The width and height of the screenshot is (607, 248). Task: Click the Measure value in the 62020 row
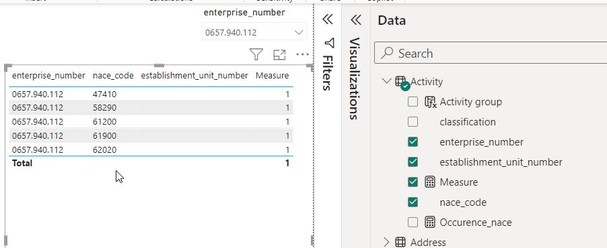(287, 149)
